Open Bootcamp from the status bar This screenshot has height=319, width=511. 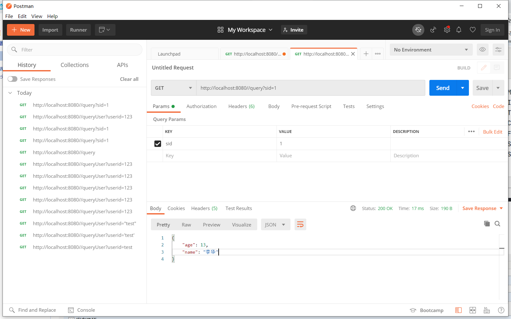[427, 310]
